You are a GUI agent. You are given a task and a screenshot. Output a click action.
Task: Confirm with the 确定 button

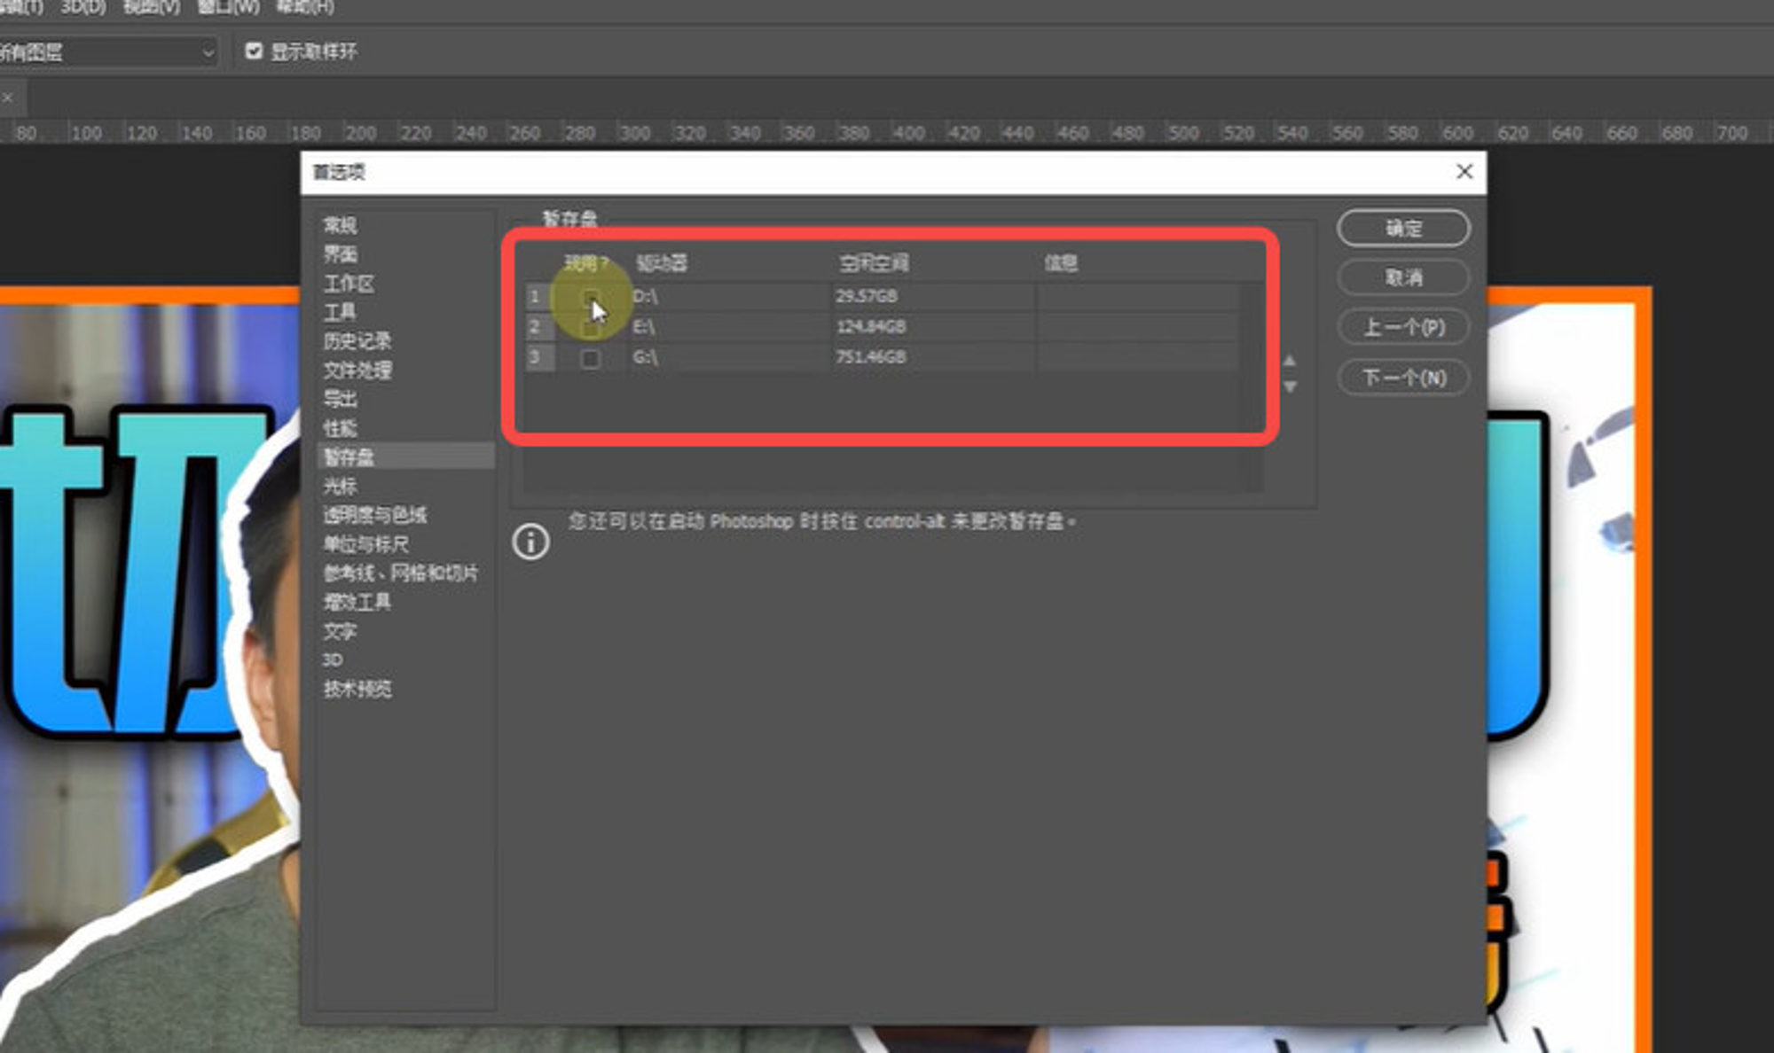click(1403, 229)
